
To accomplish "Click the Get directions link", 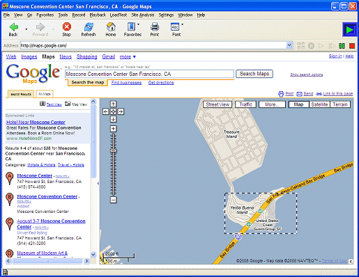I will [x=161, y=83].
